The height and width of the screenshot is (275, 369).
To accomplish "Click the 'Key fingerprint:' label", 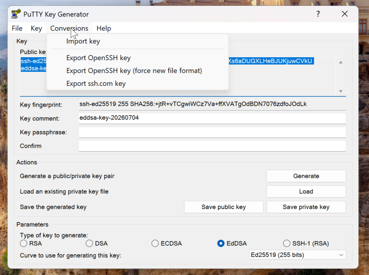I will point(41,105).
